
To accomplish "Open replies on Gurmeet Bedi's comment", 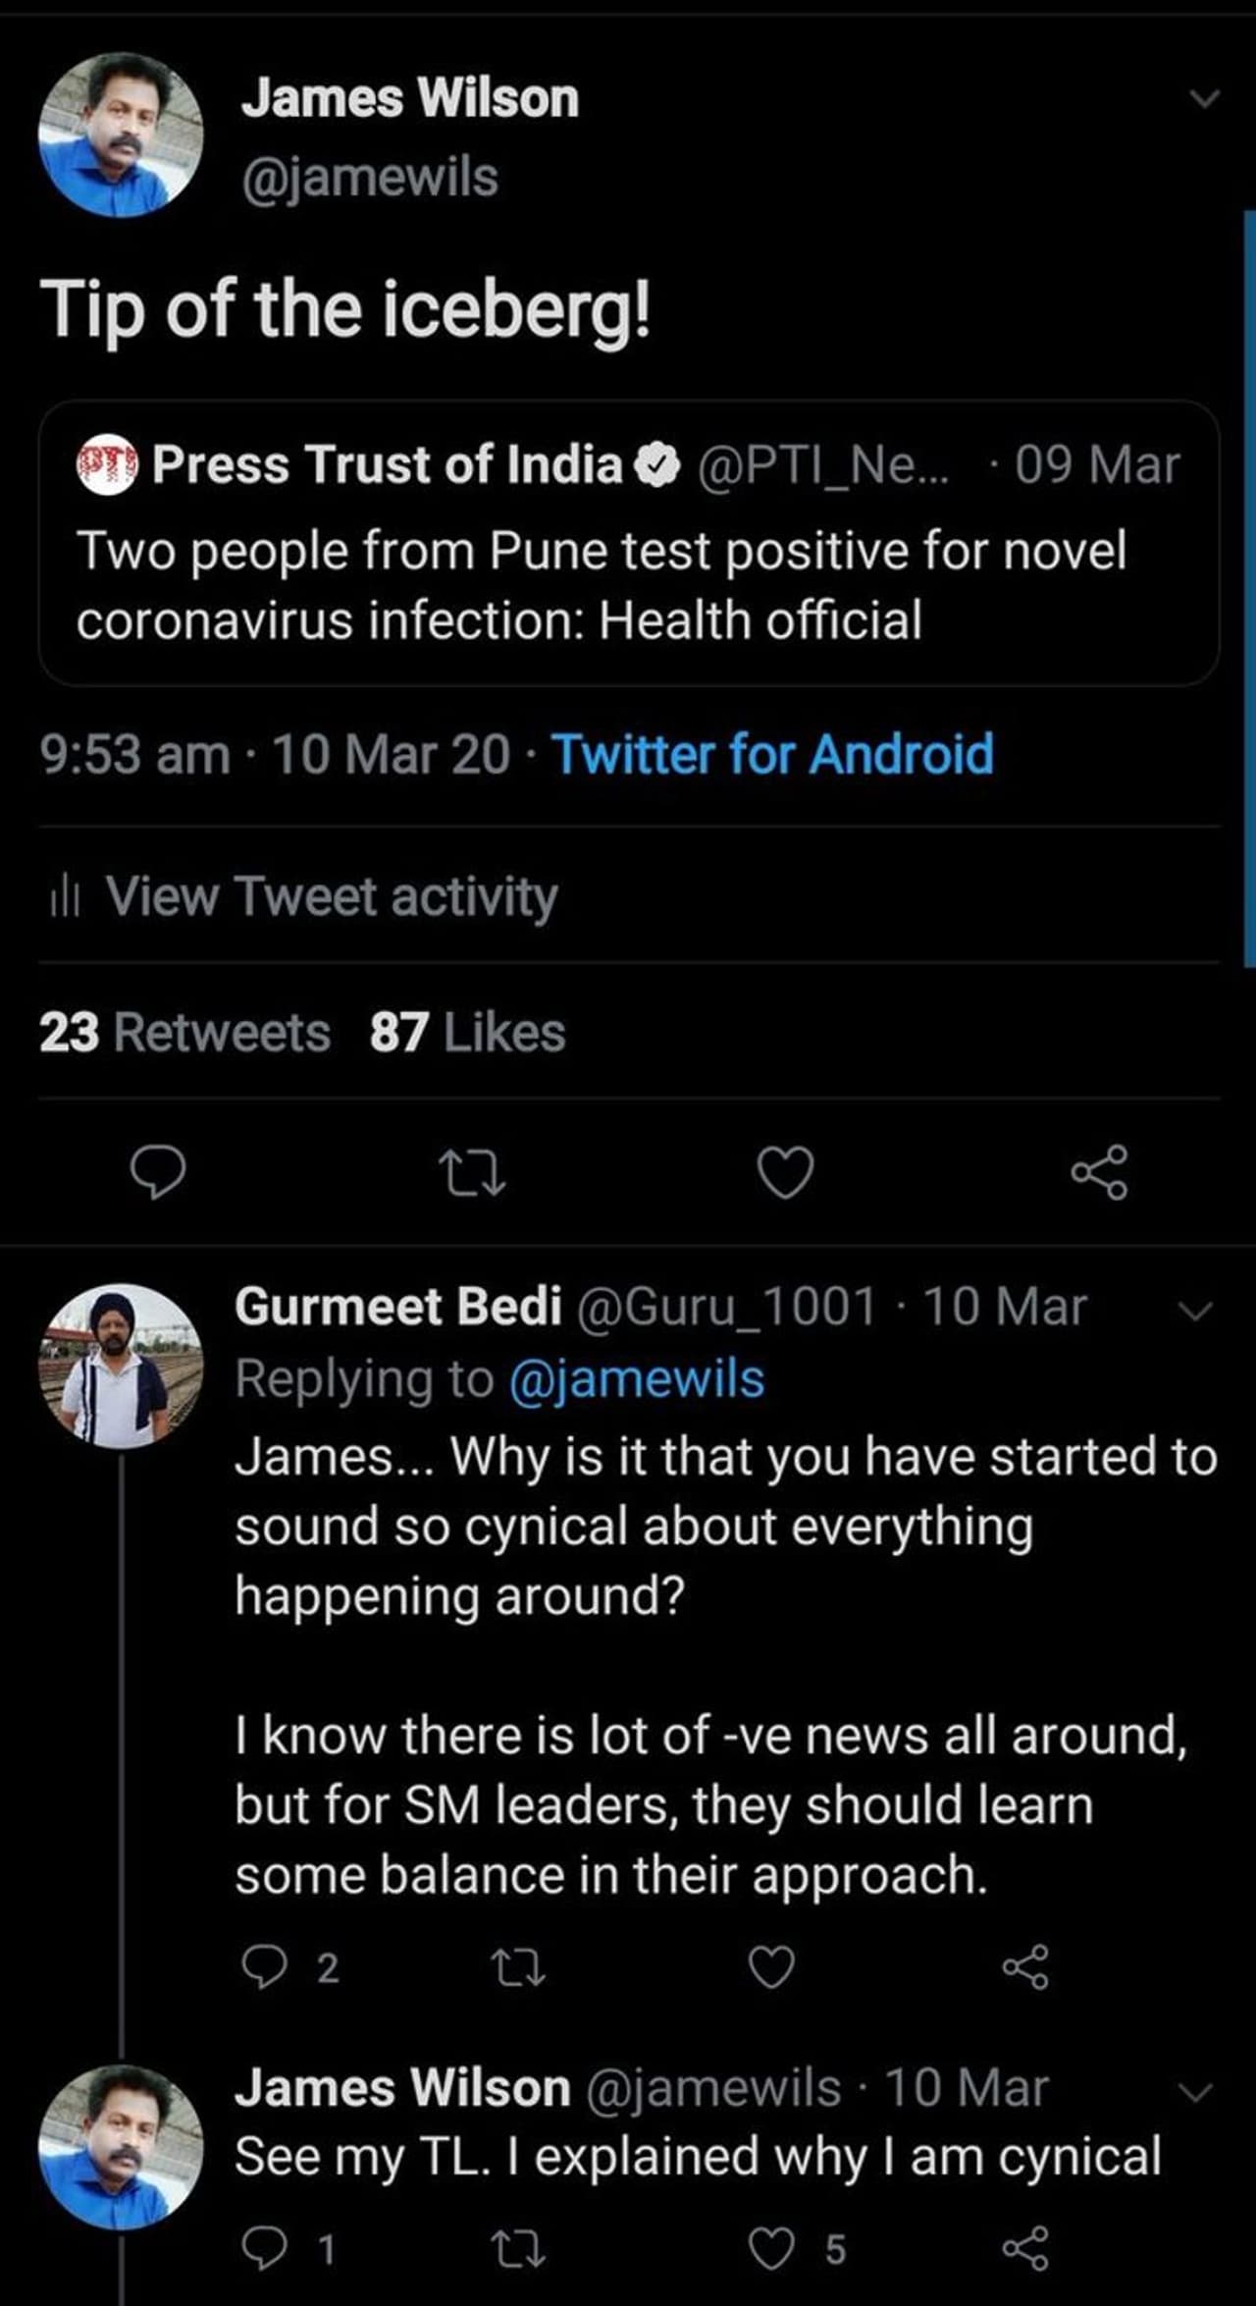I will coord(263,1967).
